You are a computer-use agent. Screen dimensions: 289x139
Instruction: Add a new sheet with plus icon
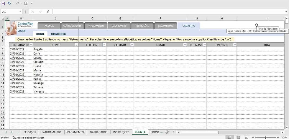(x=167, y=132)
